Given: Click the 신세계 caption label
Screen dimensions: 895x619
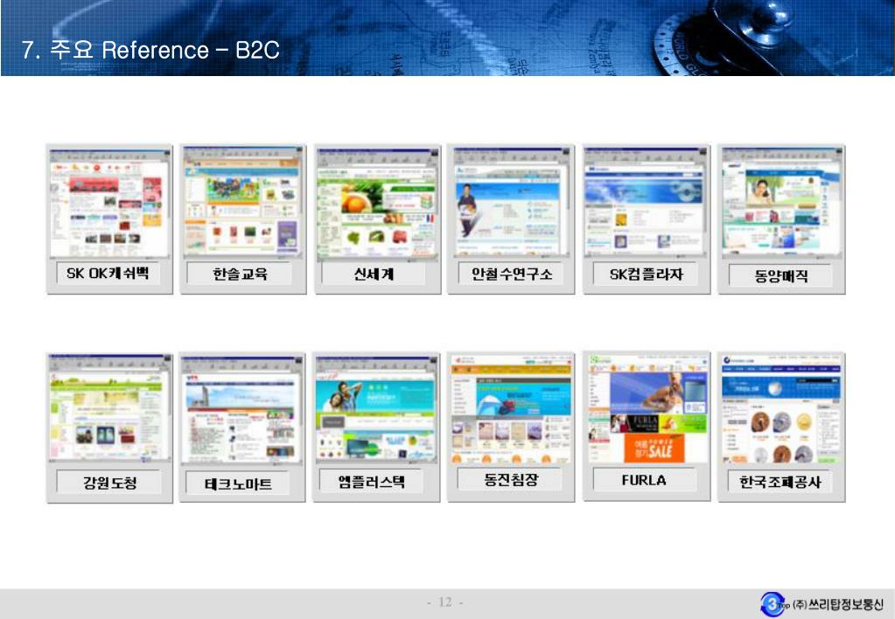Looking at the screenshot, I should 374,275.
